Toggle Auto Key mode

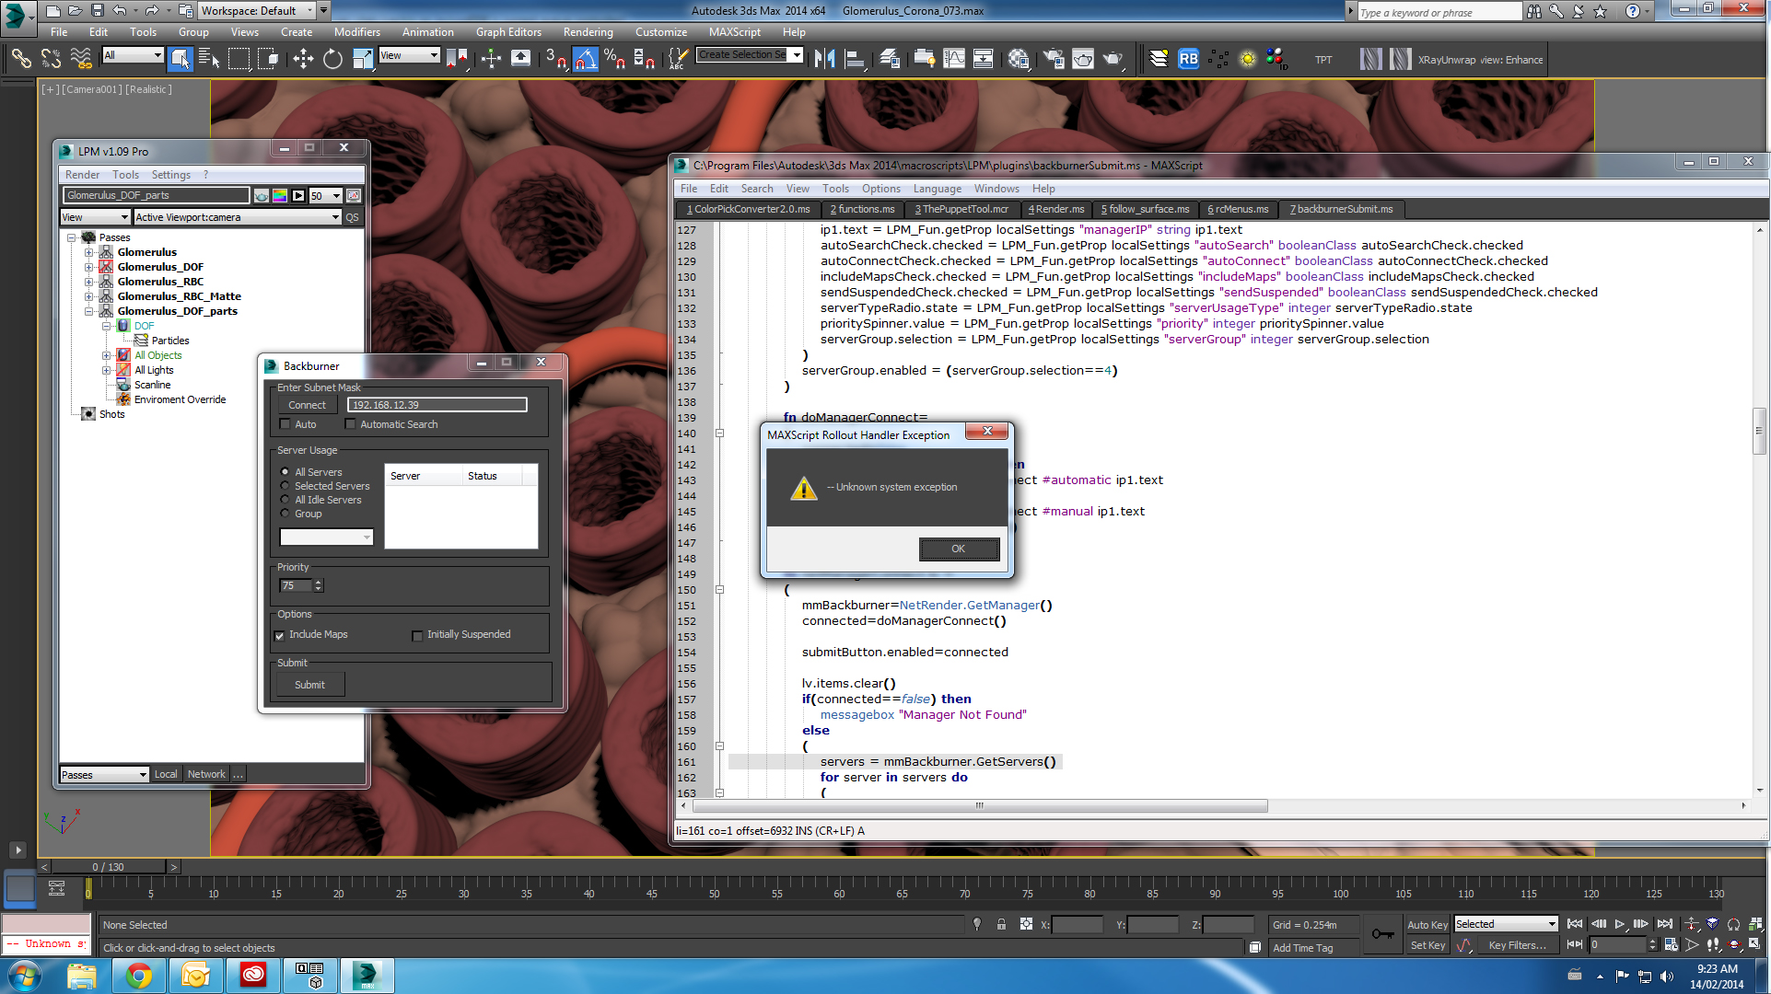click(x=1427, y=924)
